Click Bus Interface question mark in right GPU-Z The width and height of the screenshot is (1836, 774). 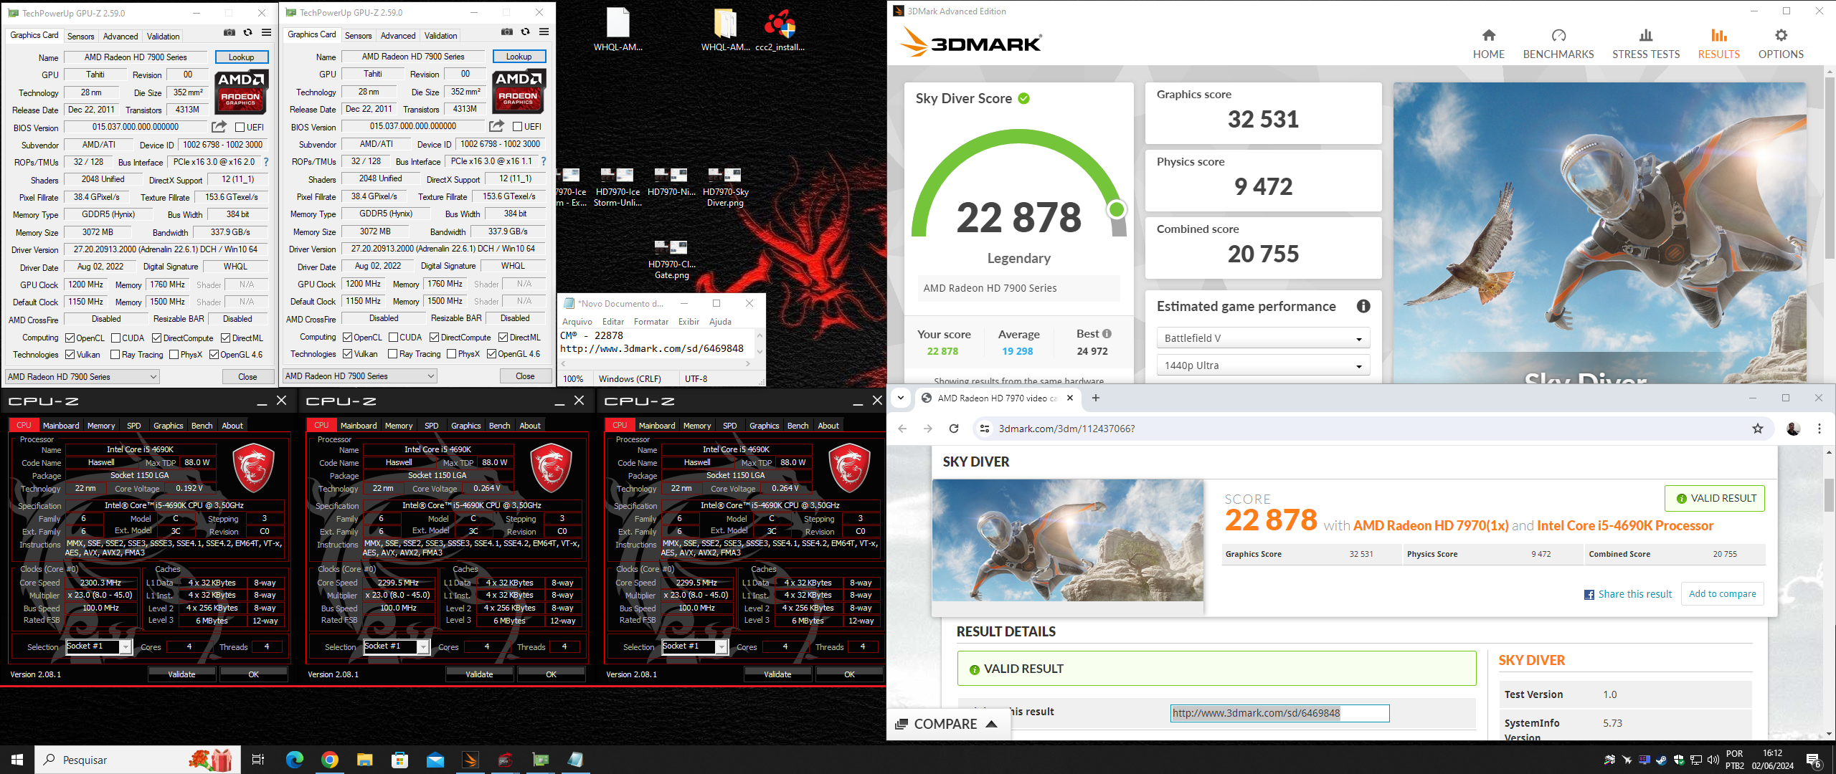tap(544, 161)
